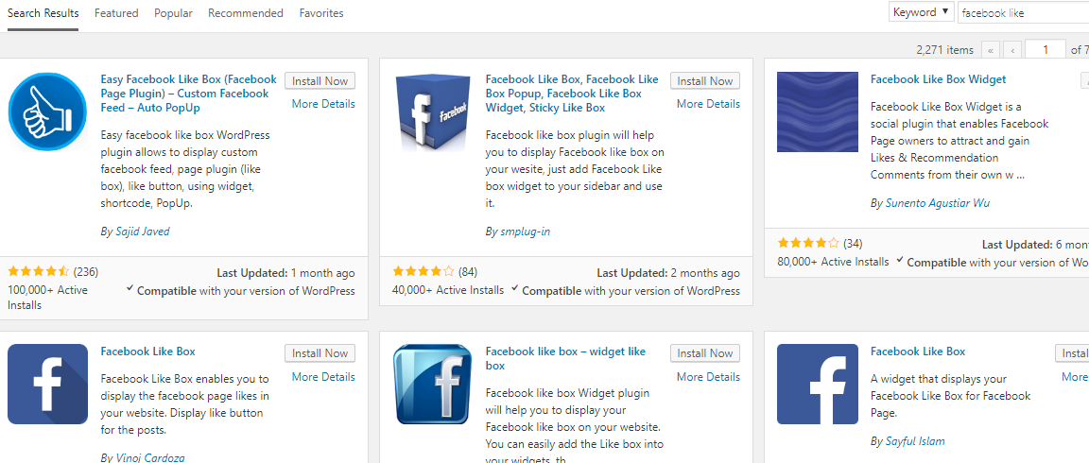Open More Details for widget like box plugin
Image resolution: width=1089 pixels, height=463 pixels.
point(708,377)
